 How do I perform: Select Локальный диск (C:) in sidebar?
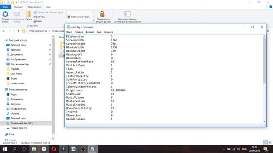pyautogui.click(x=22, y=123)
